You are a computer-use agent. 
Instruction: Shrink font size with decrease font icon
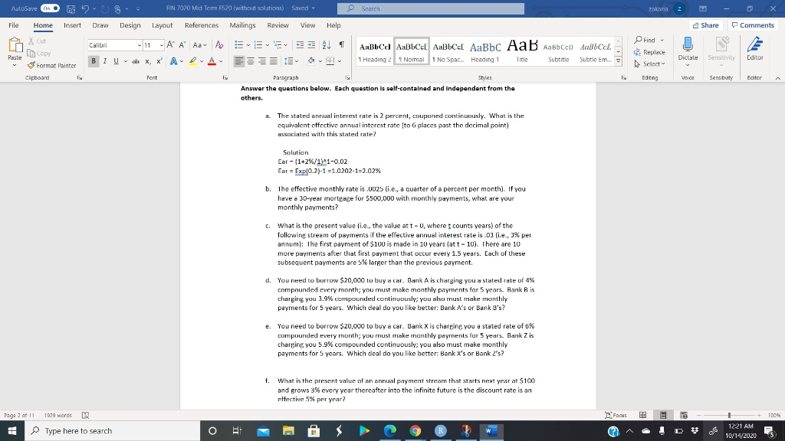[x=182, y=45]
